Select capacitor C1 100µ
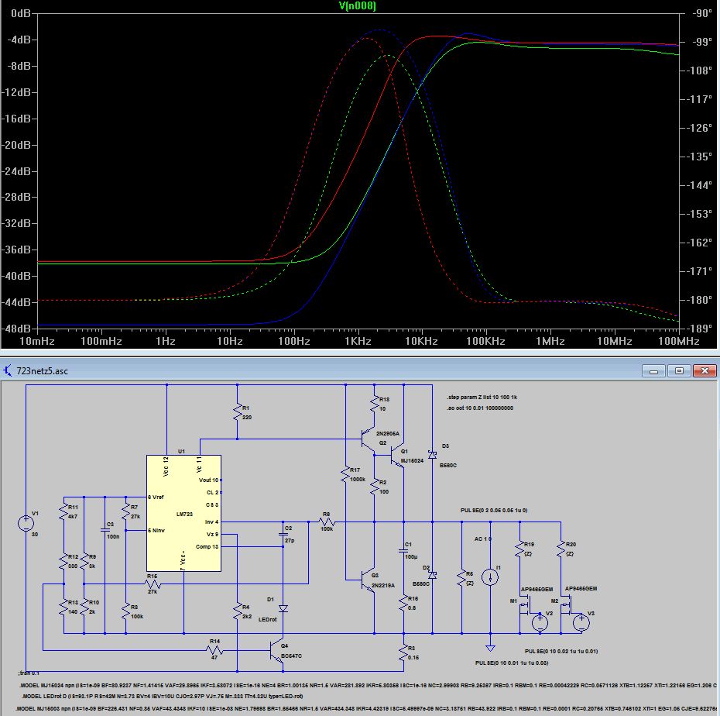 [403, 550]
